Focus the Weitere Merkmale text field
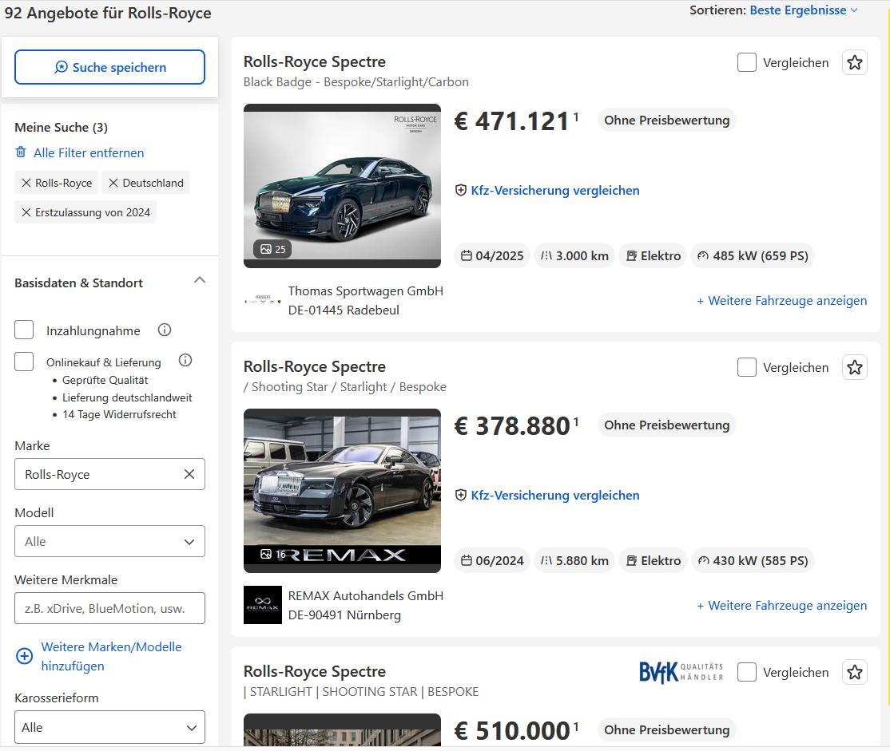The width and height of the screenshot is (890, 751). 109,608
